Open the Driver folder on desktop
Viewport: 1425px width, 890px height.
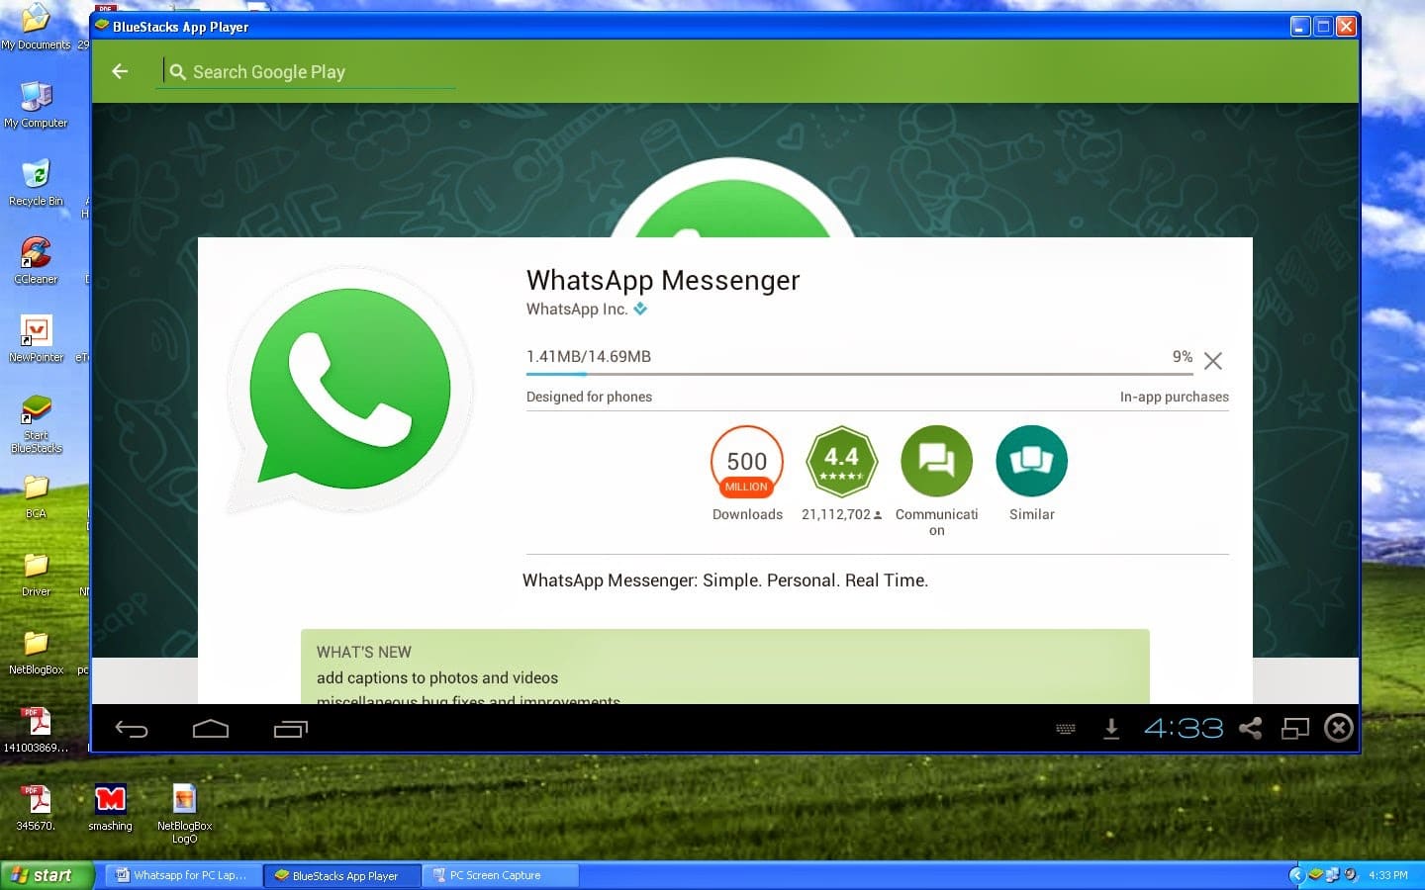tap(36, 575)
